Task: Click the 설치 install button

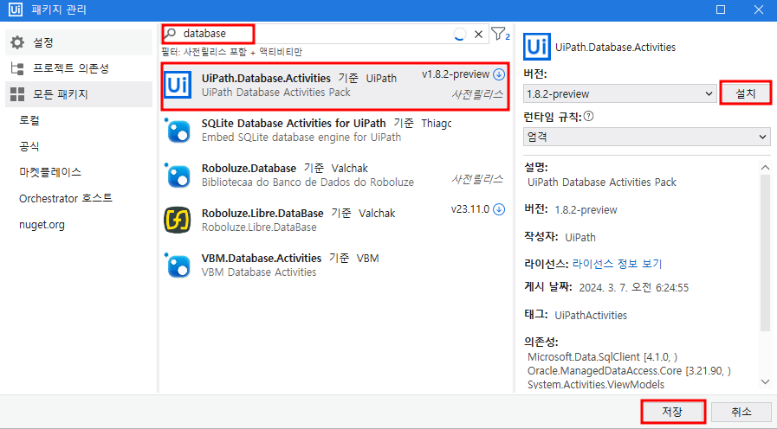Action: pyautogui.click(x=745, y=93)
